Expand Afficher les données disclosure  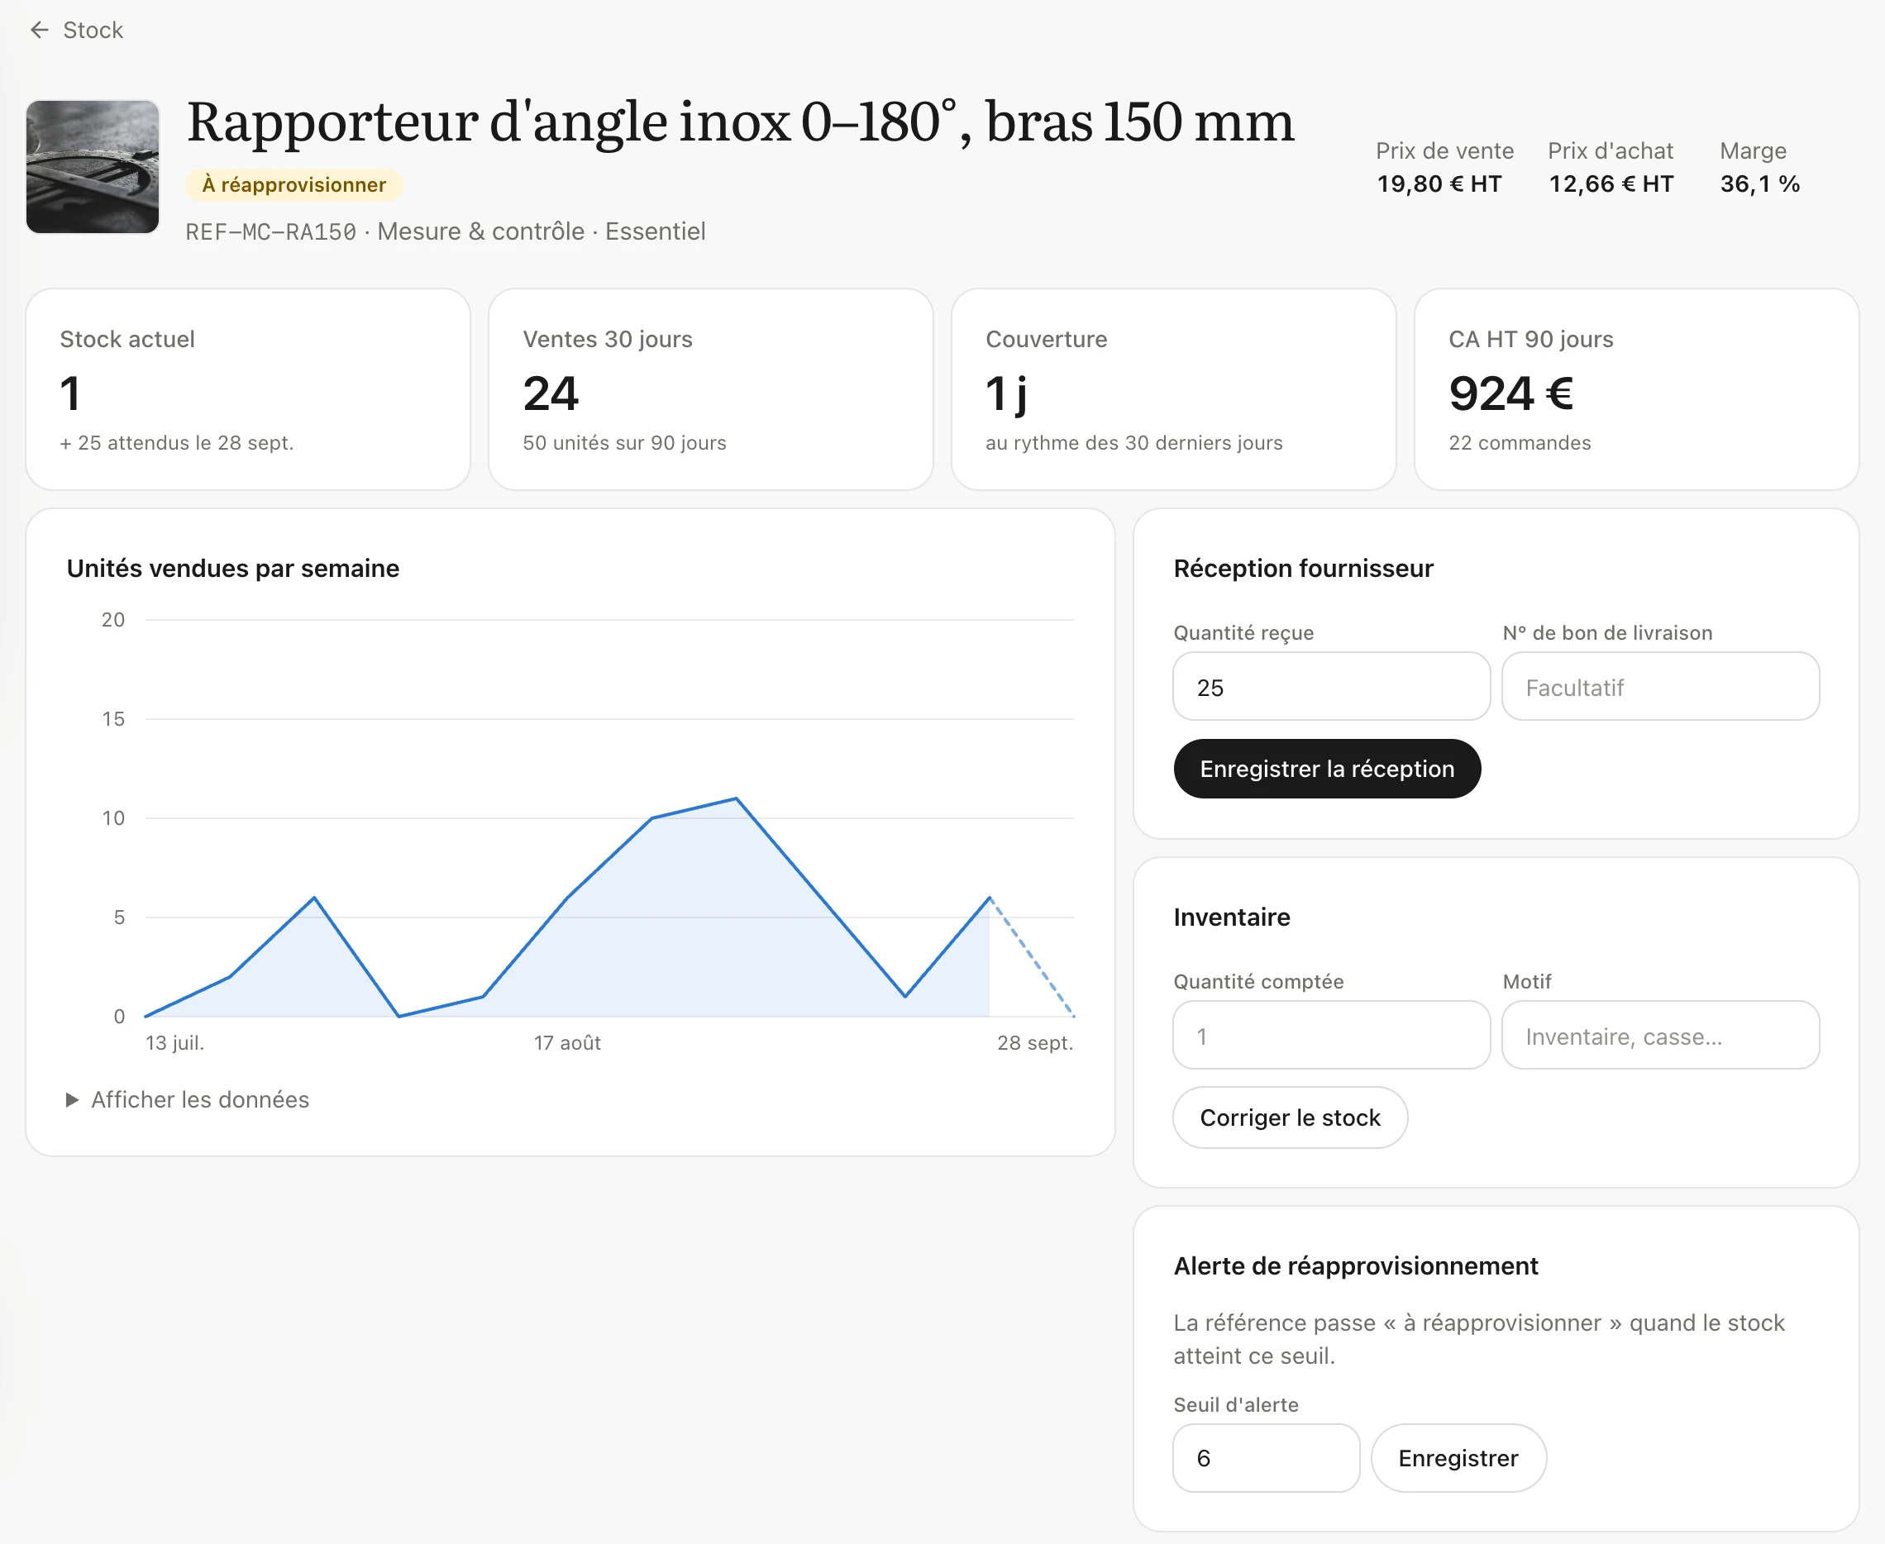point(188,1100)
